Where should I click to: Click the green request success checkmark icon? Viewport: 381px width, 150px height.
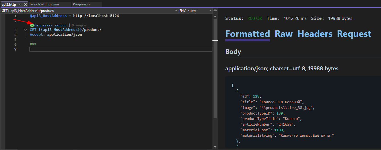[32, 25]
